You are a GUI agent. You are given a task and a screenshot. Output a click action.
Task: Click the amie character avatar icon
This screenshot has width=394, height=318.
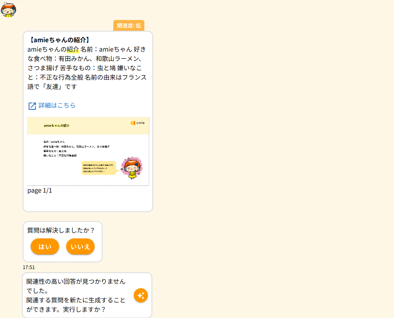(x=8, y=9)
